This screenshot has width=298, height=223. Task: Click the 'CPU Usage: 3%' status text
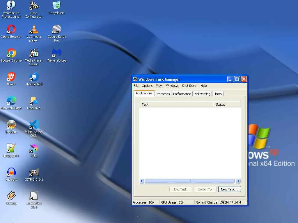(172, 202)
